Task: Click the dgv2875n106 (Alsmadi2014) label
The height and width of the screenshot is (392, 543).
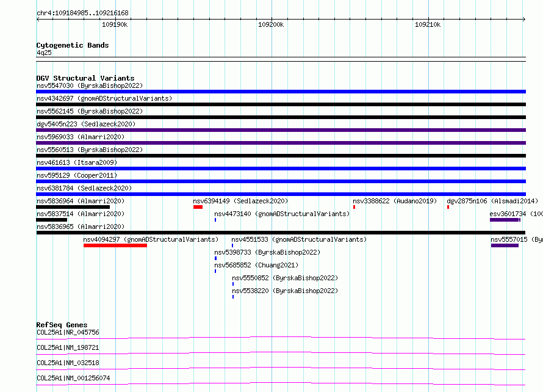Action: coord(492,201)
